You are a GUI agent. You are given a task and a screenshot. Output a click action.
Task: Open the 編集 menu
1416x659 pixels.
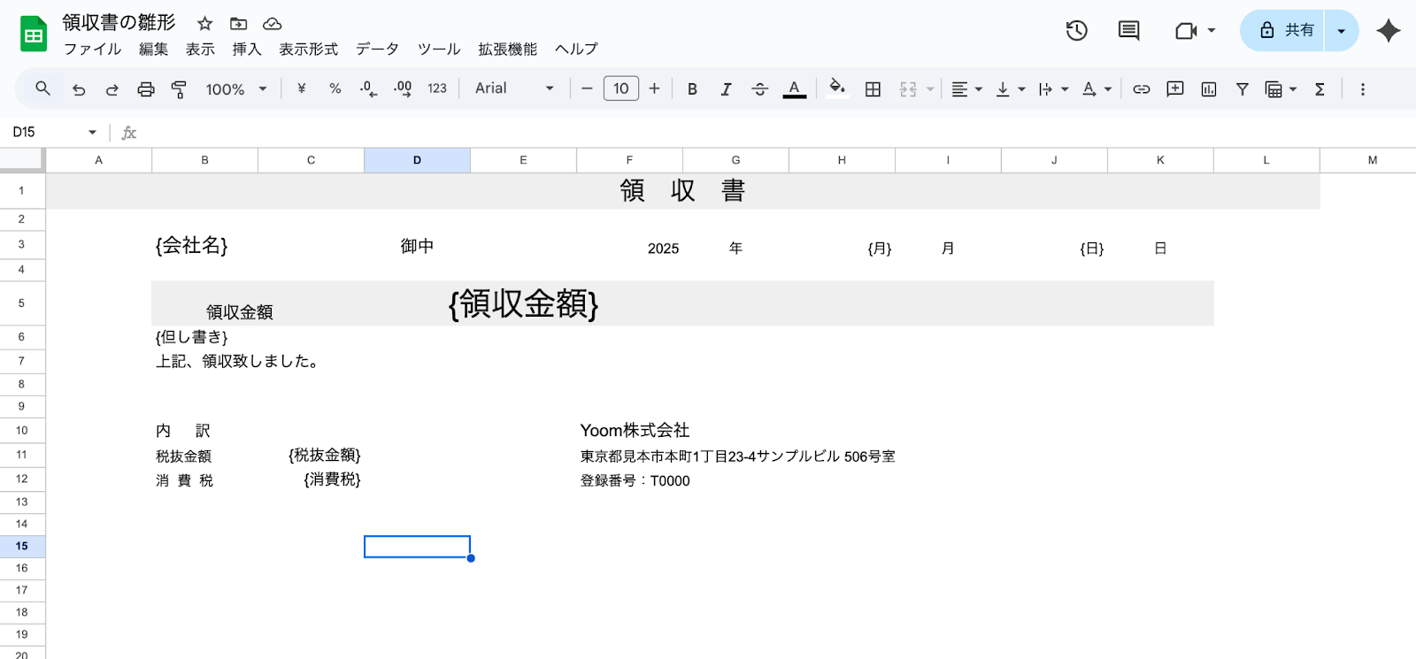pos(153,50)
